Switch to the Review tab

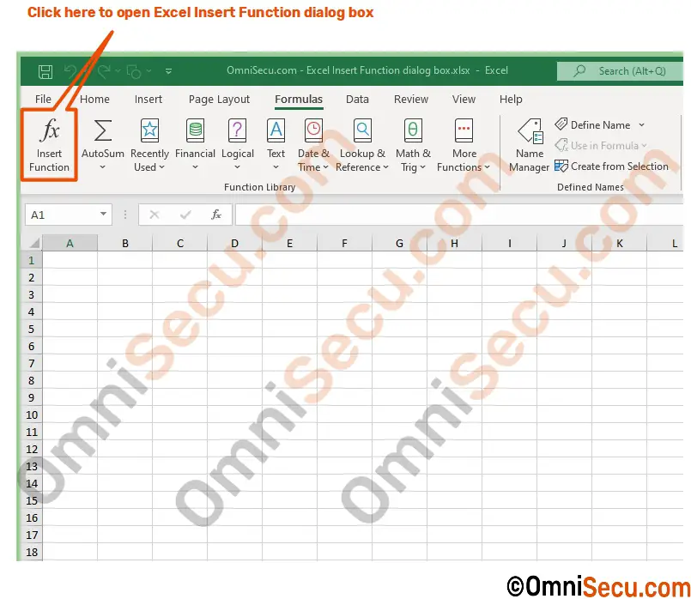[410, 99]
